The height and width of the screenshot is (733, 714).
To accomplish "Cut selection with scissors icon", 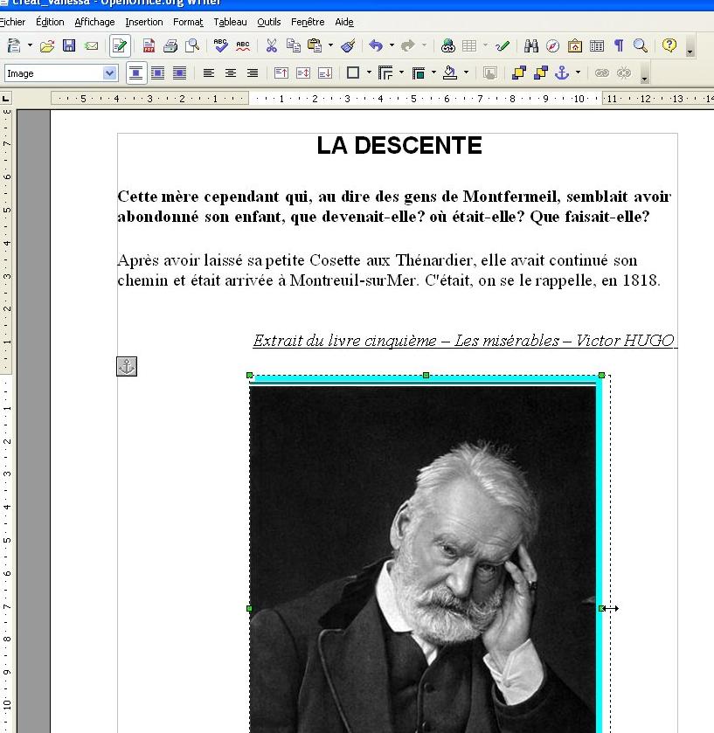I will [271, 45].
